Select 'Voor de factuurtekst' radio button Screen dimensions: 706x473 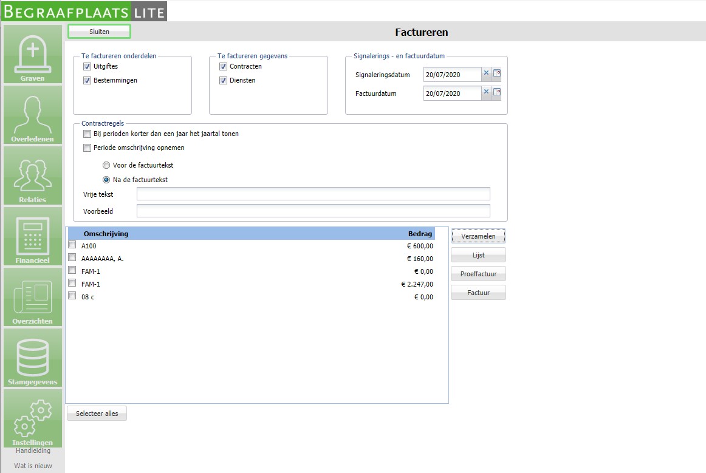pyautogui.click(x=106, y=165)
